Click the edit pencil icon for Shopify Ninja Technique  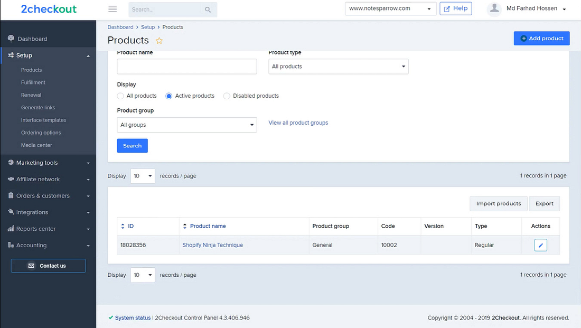[x=541, y=245]
